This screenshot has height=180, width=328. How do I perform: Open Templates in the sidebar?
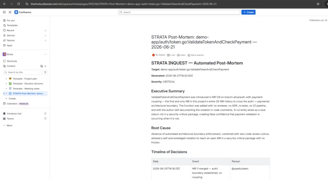point(12,25)
